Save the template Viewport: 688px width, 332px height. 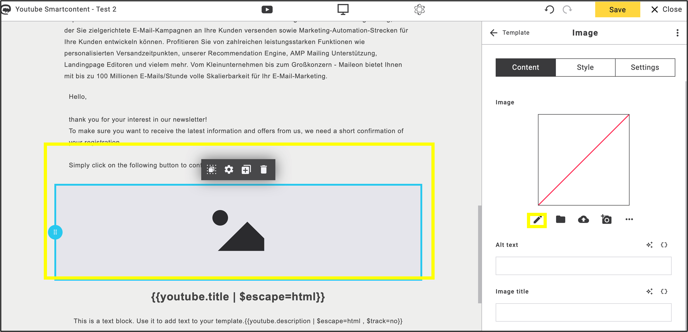(617, 10)
